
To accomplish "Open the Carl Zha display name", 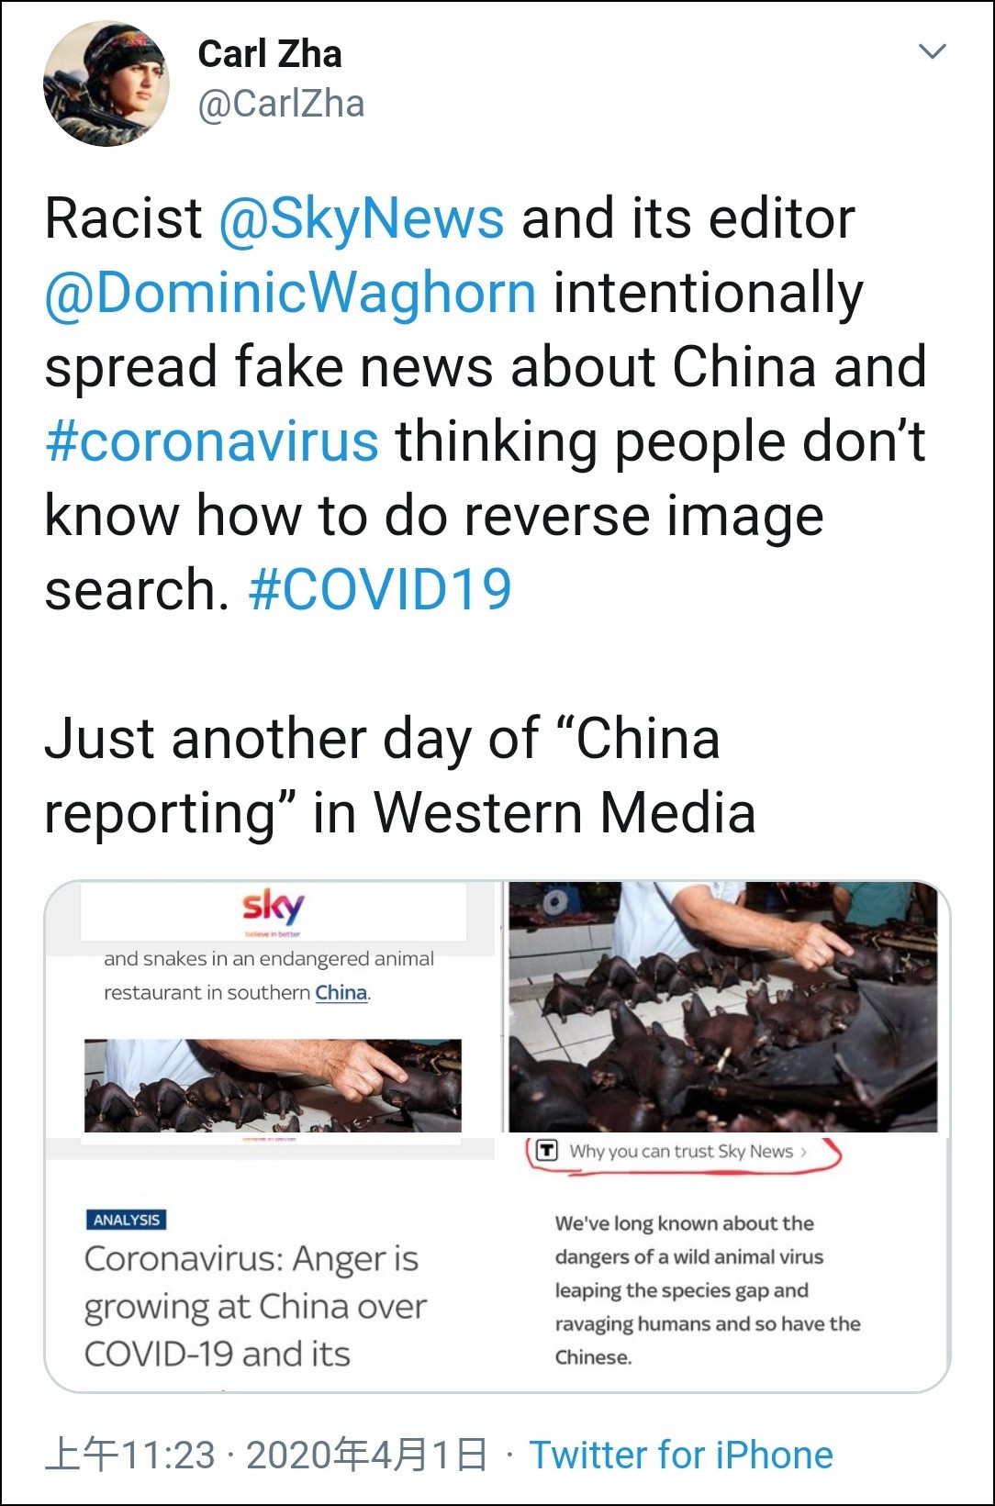I will point(270,54).
